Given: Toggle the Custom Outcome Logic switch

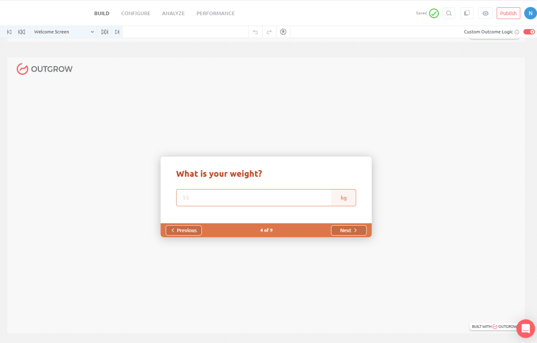Looking at the screenshot, I should pyautogui.click(x=529, y=32).
